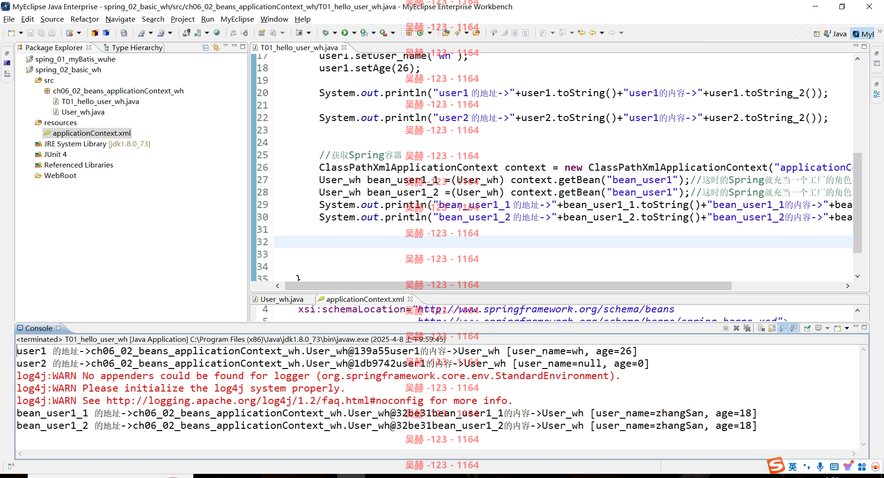
Task: Open Back history dropdown arrow
Action: point(601,33)
